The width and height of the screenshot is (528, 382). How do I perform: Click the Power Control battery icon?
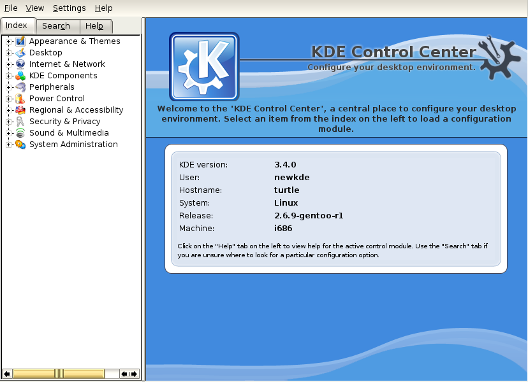pyautogui.click(x=20, y=99)
